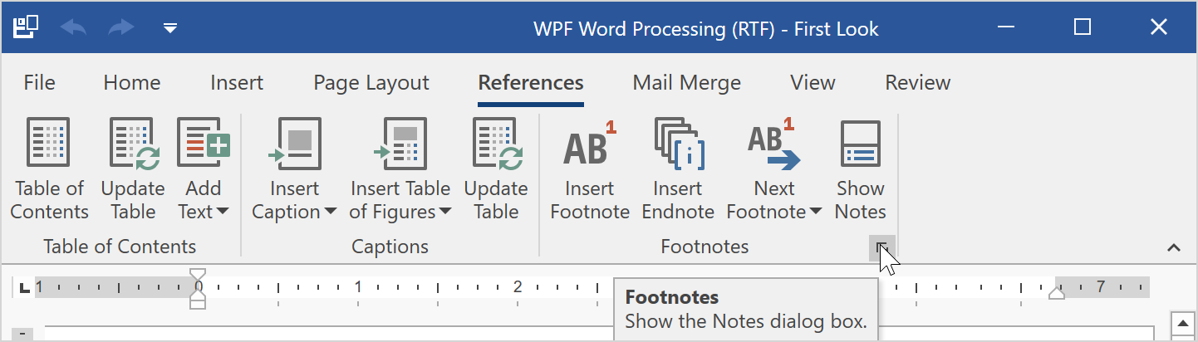Viewport: 1198px width, 342px height.
Task: Click the vertical scrollbar up arrow
Action: pos(1182,322)
